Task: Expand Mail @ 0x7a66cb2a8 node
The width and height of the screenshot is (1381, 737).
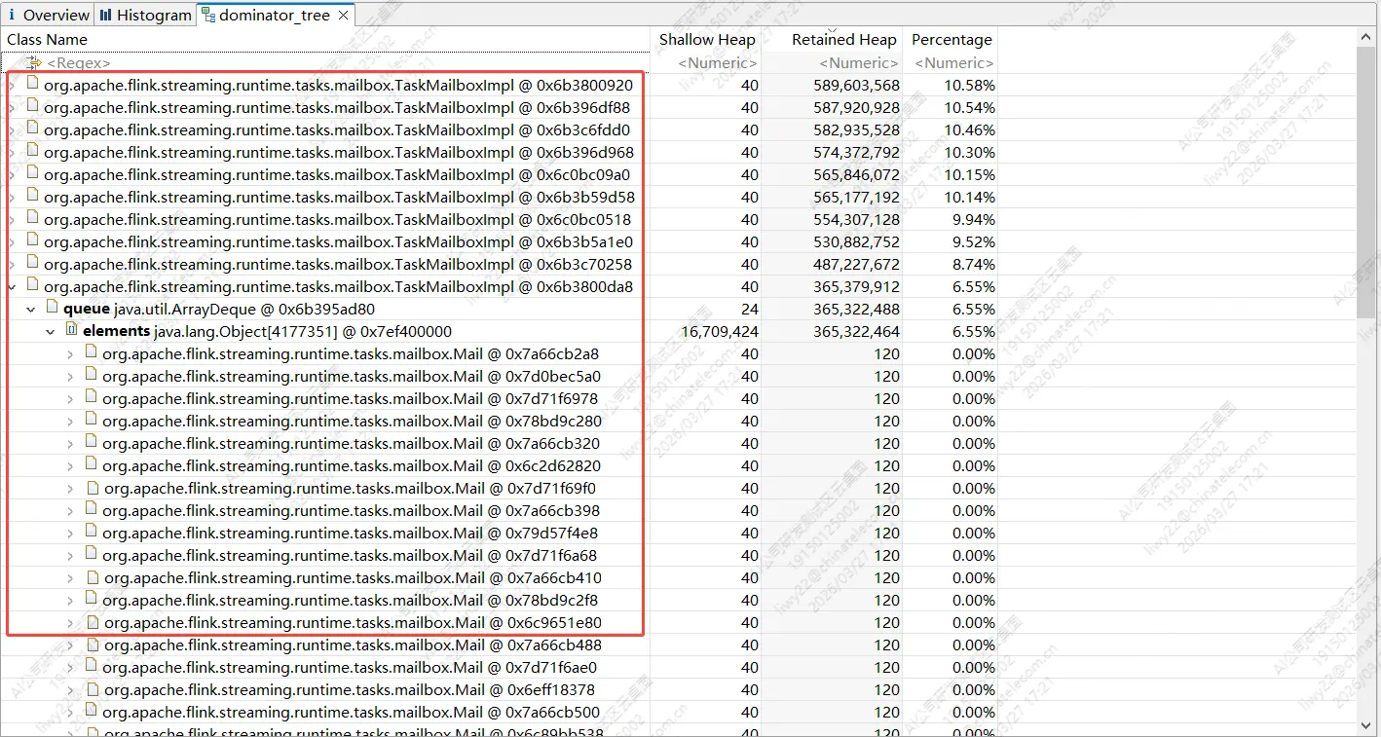Action: 70,353
